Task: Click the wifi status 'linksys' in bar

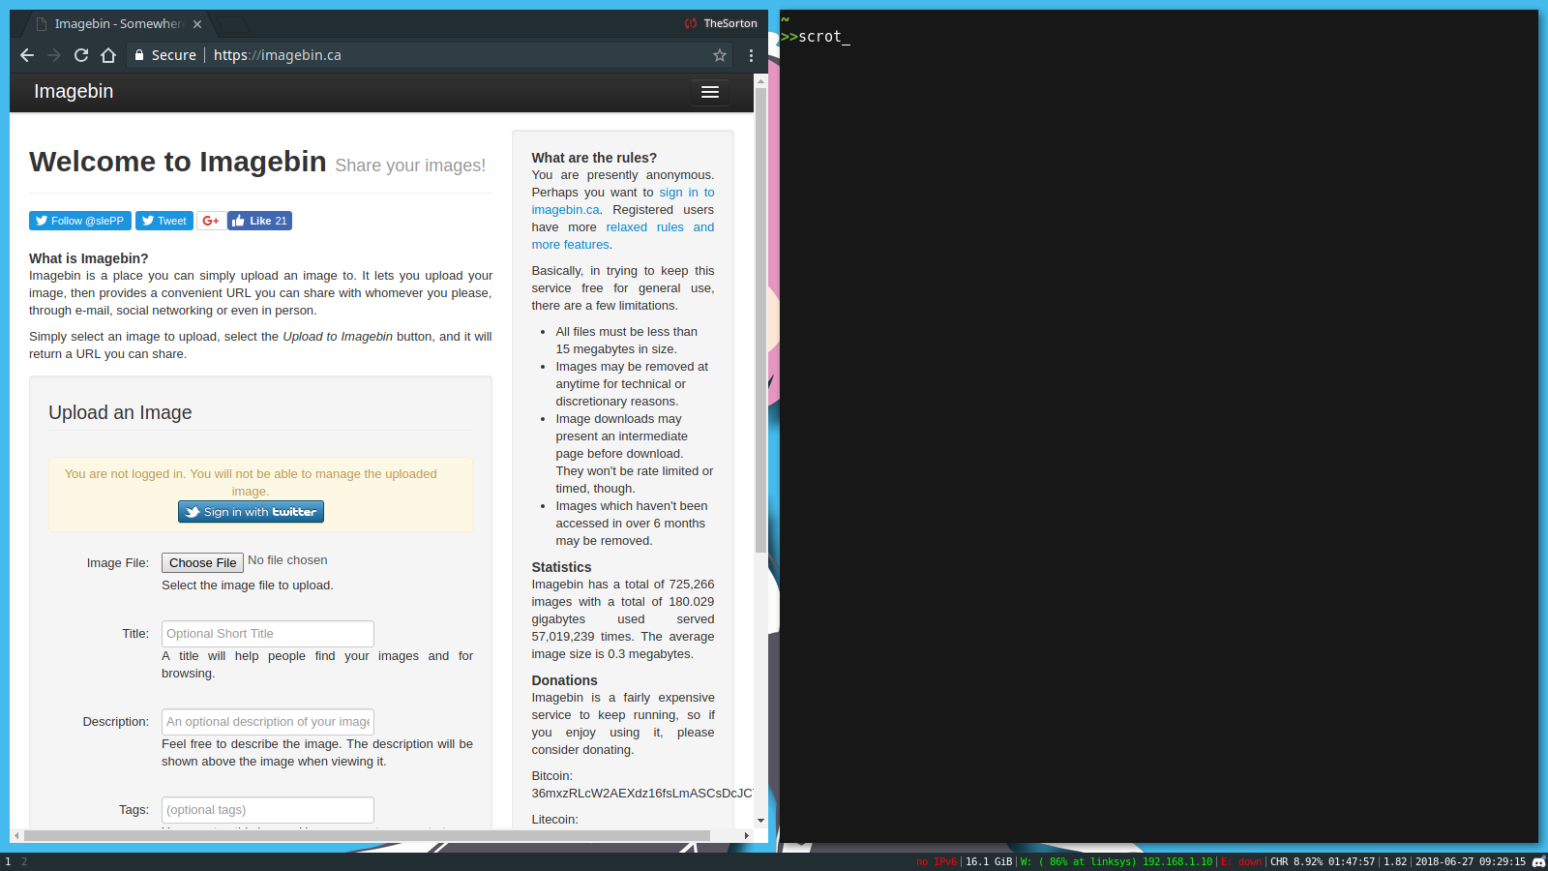Action: (1116, 861)
